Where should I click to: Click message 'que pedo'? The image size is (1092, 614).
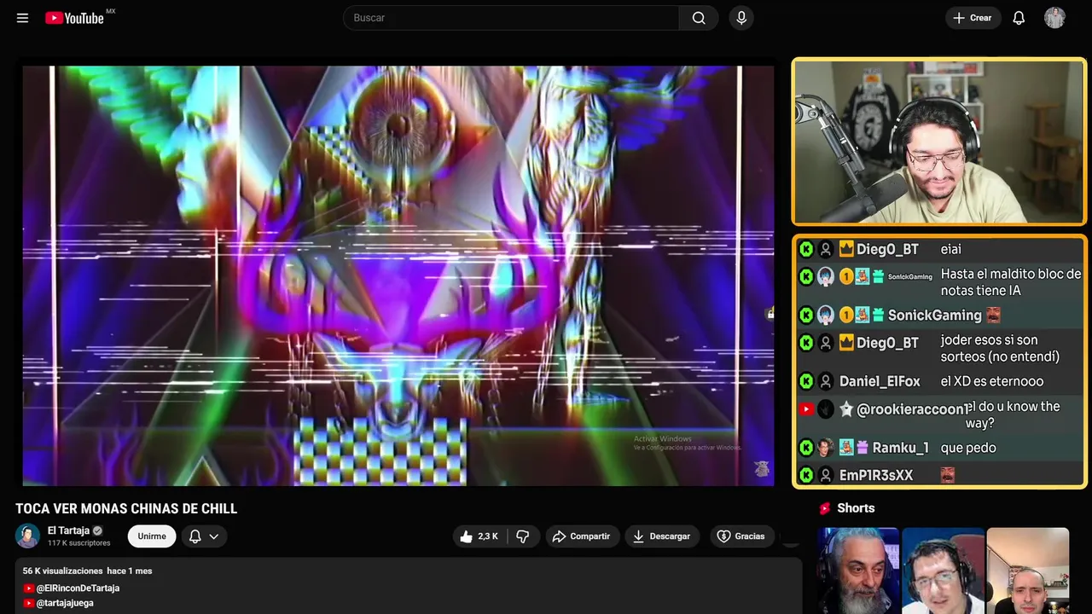[x=968, y=448]
